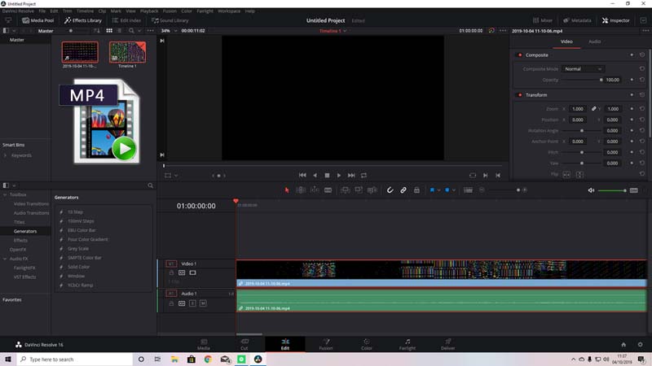Viewport: 652px width, 366px height.
Task: Jump to last frame in viewer
Action: pyautogui.click(x=351, y=176)
